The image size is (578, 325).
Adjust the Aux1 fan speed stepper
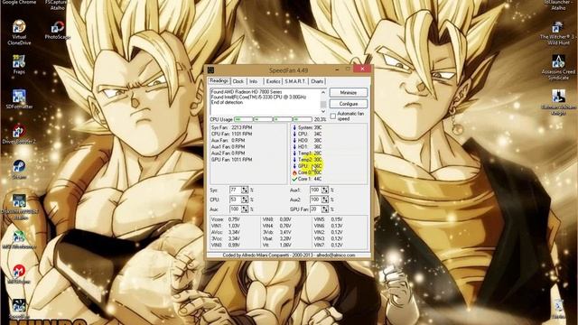(325, 190)
